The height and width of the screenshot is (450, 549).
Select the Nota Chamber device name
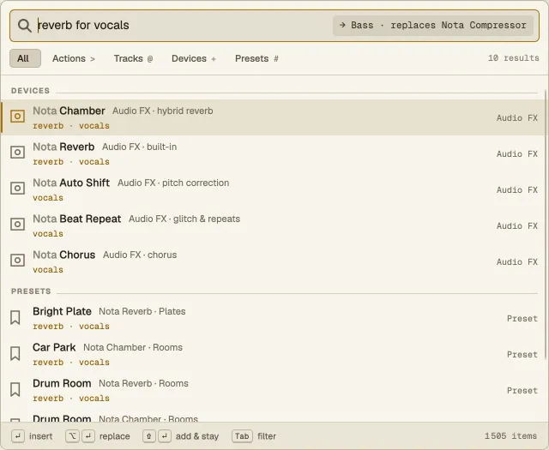click(69, 111)
